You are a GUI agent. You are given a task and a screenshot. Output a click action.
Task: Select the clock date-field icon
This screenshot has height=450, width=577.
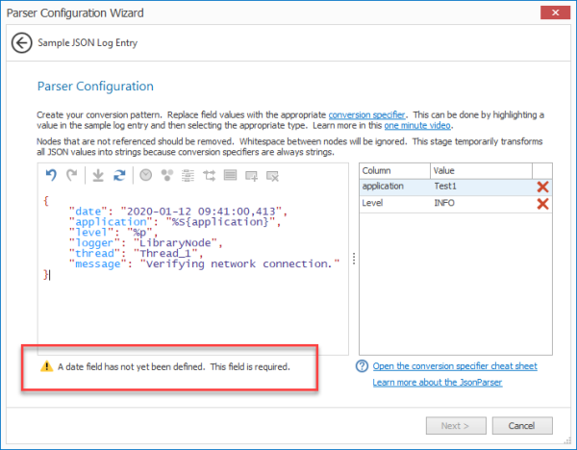tap(146, 175)
